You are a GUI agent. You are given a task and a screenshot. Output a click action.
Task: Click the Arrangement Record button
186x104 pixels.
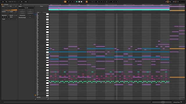tap(81, 2)
